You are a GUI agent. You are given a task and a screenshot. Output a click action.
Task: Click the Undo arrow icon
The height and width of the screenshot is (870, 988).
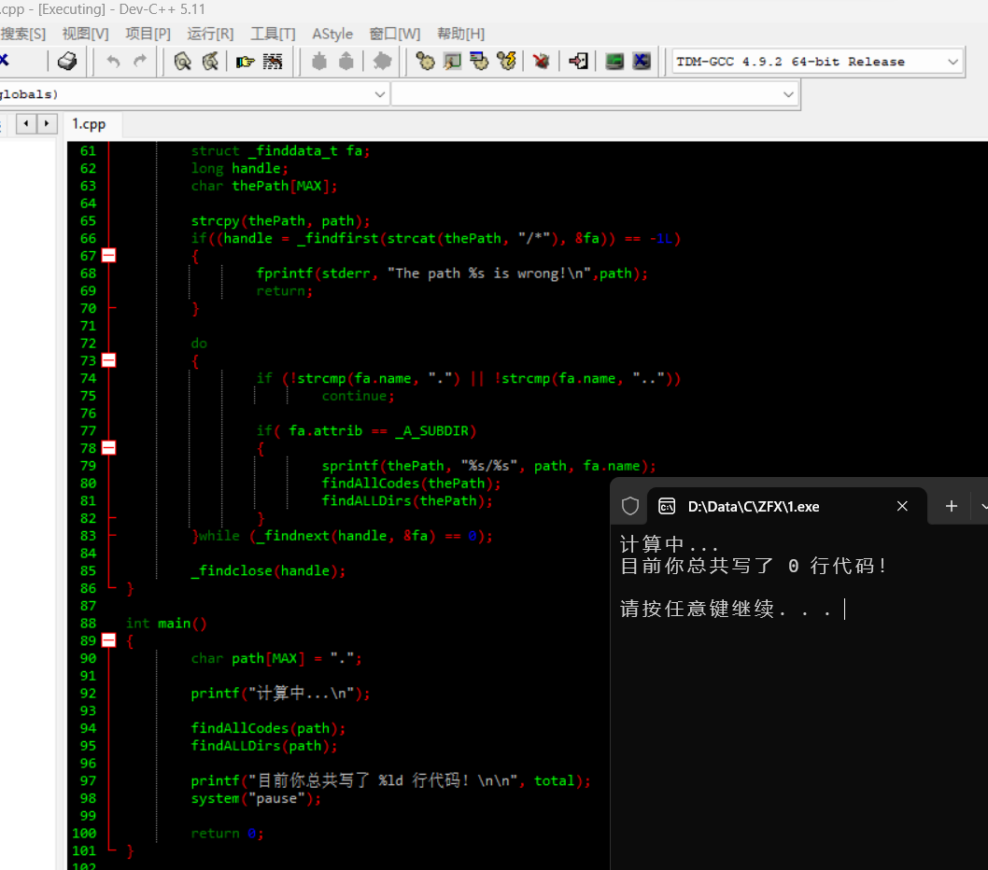(x=113, y=62)
